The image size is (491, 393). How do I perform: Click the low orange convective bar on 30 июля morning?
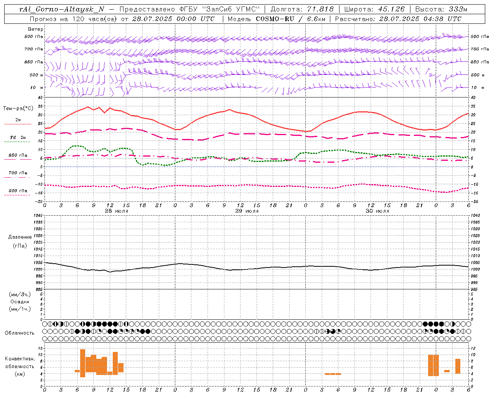point(333,374)
